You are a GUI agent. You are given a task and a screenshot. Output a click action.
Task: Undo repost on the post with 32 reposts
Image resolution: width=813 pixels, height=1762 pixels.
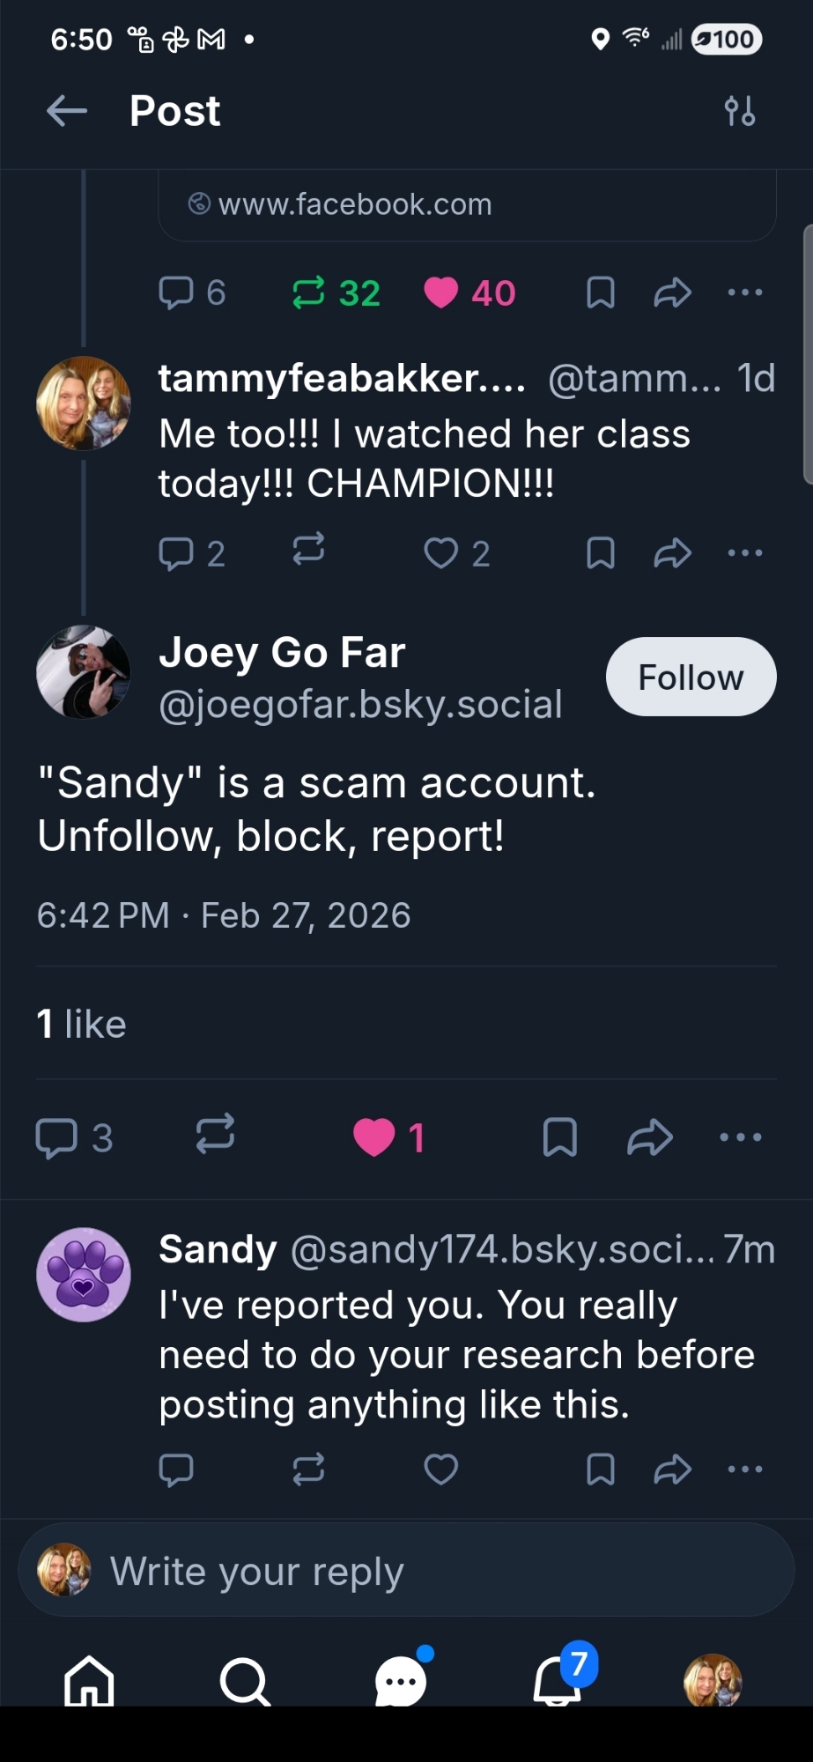point(308,292)
